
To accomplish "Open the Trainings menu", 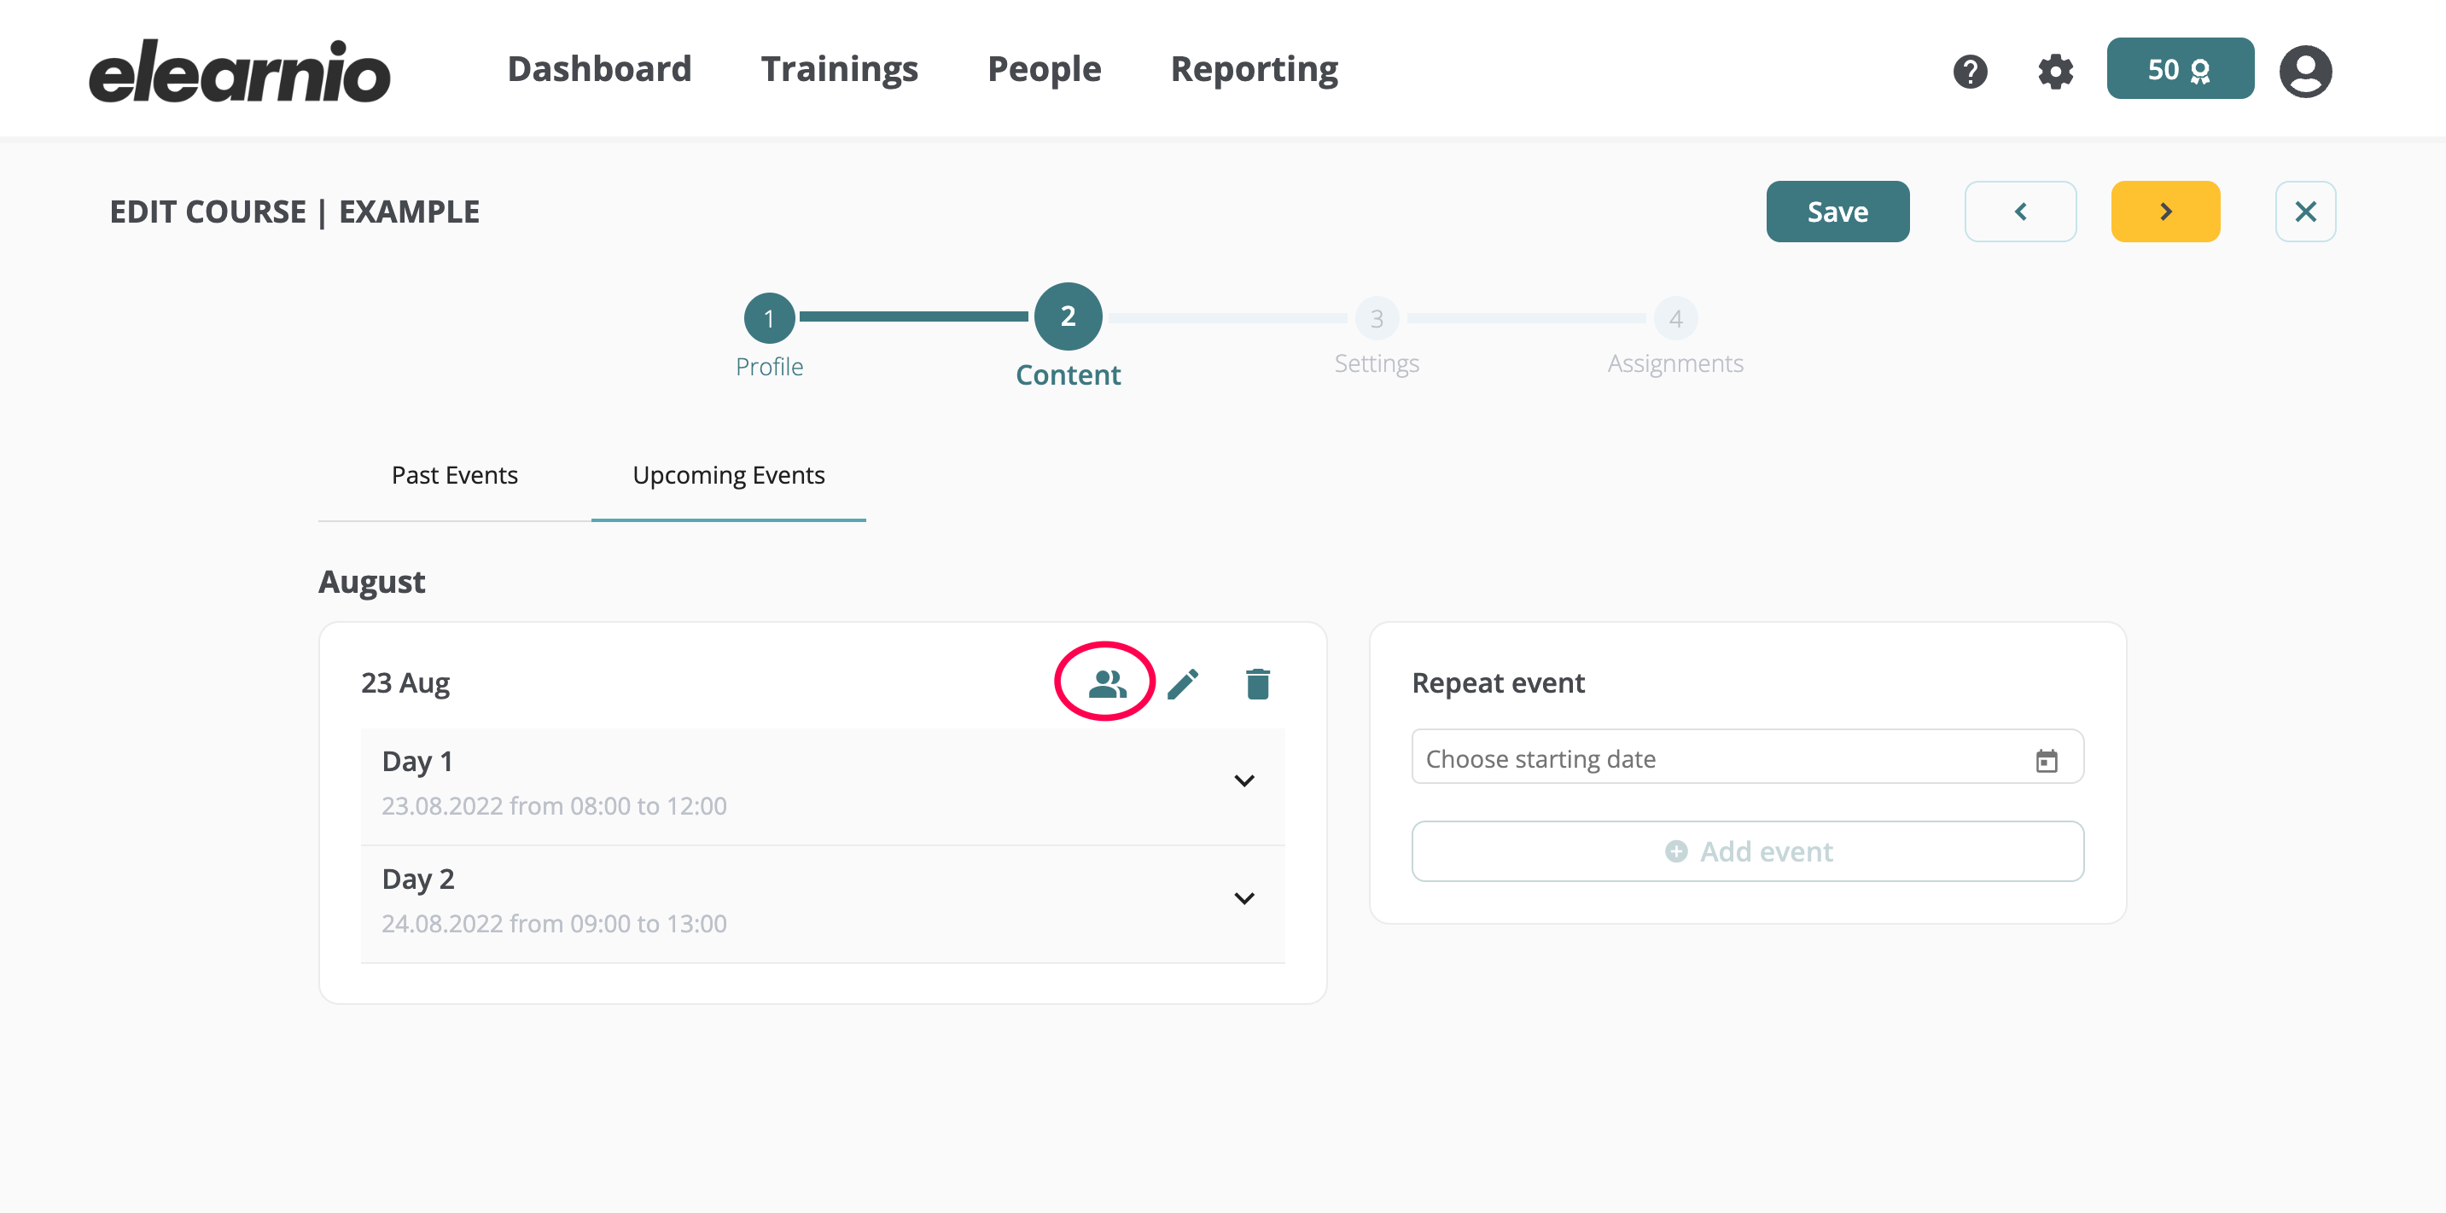I will (840, 69).
